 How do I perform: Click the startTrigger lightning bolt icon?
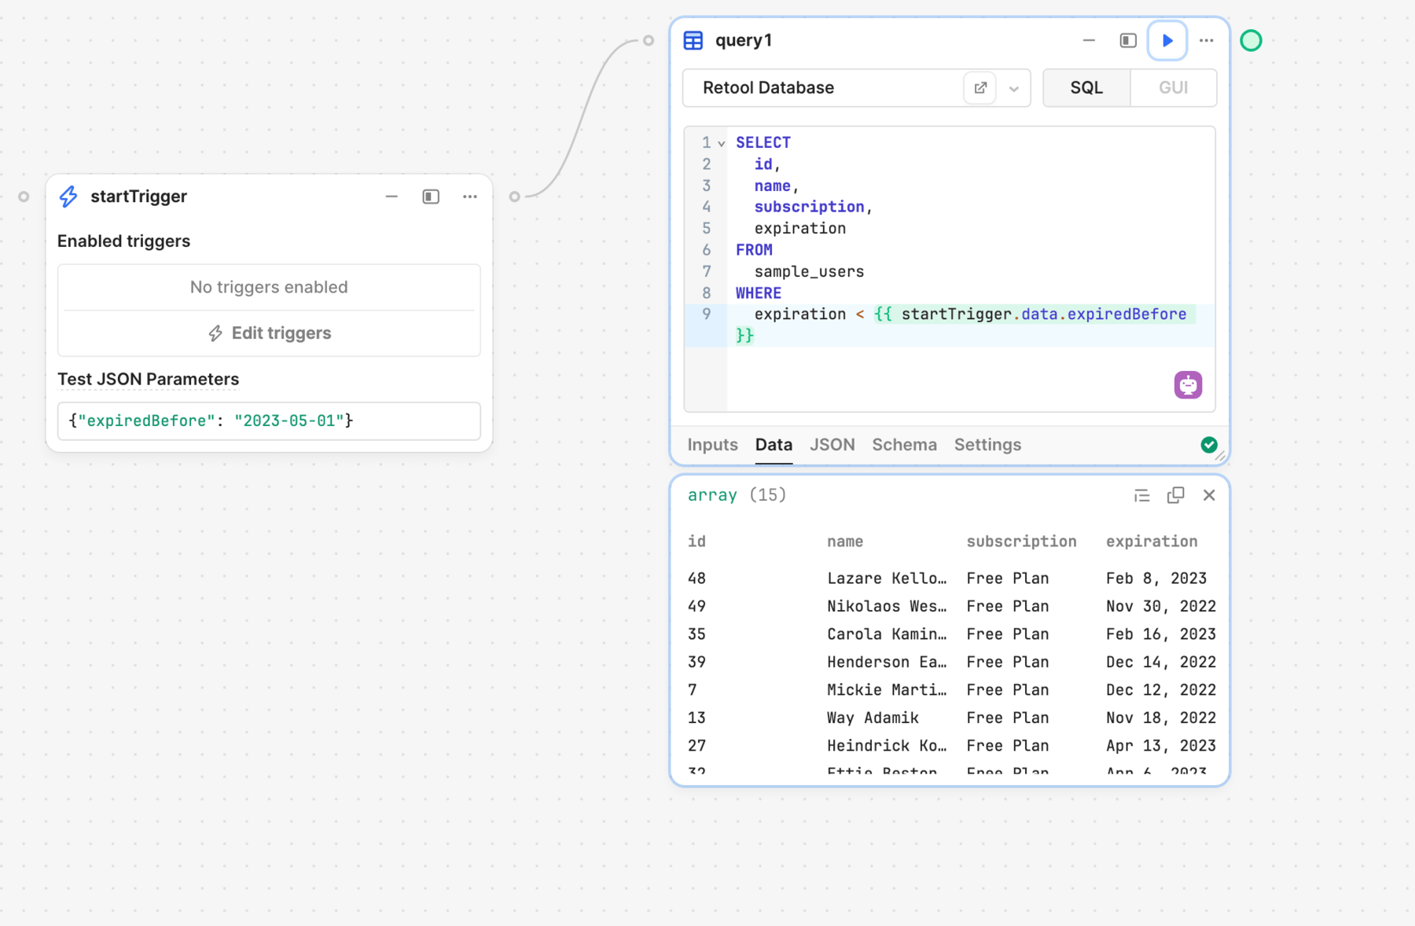click(68, 197)
